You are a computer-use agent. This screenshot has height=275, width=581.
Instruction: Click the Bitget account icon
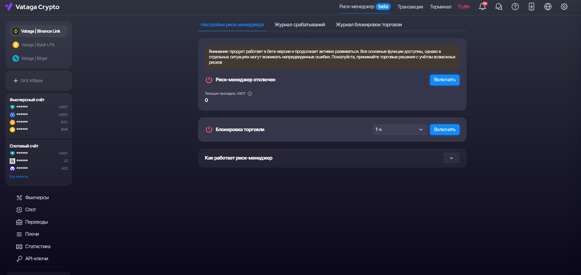16,58
